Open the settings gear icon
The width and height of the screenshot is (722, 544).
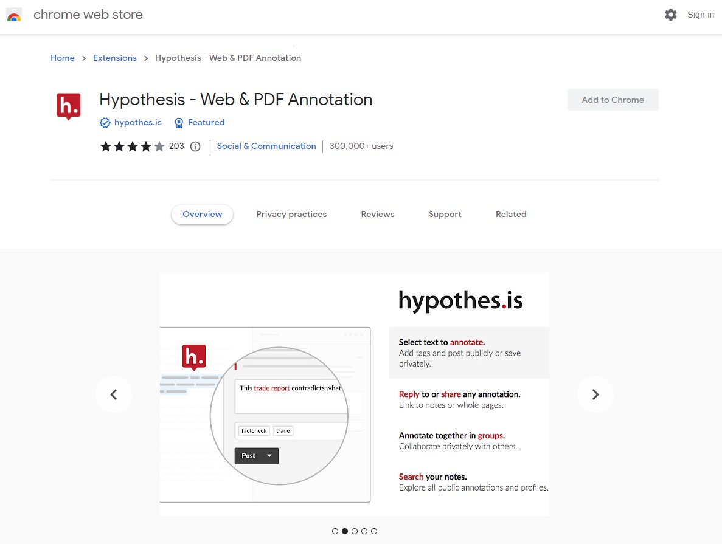[671, 15]
